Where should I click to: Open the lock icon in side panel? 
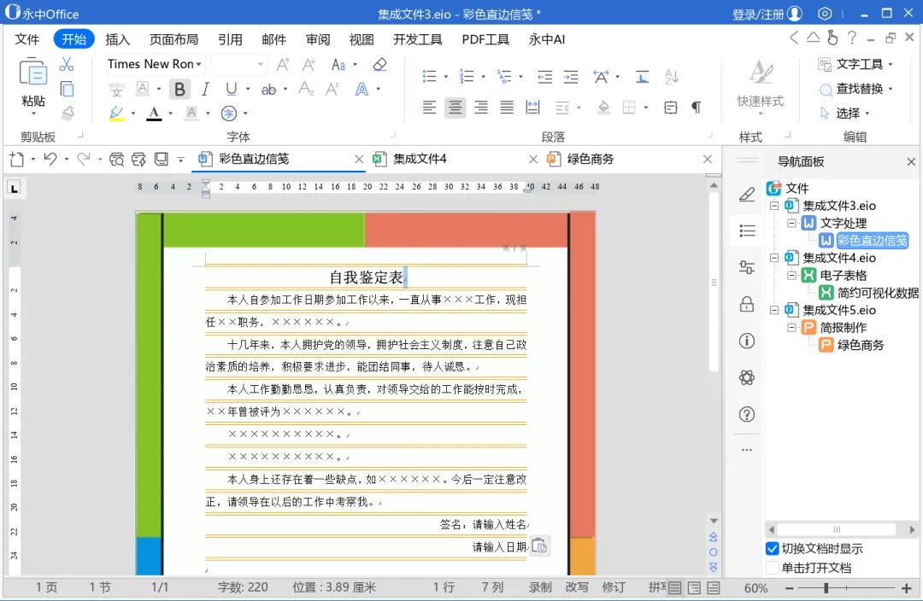coord(746,304)
